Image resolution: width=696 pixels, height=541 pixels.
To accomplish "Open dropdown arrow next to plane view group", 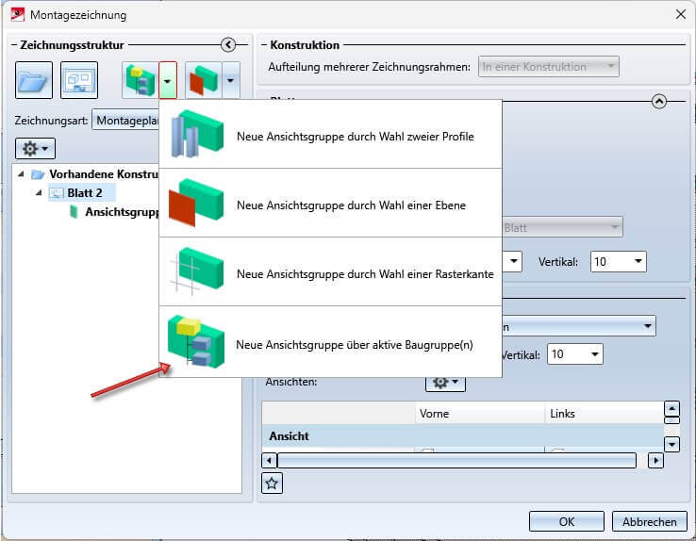I will pyautogui.click(x=230, y=80).
